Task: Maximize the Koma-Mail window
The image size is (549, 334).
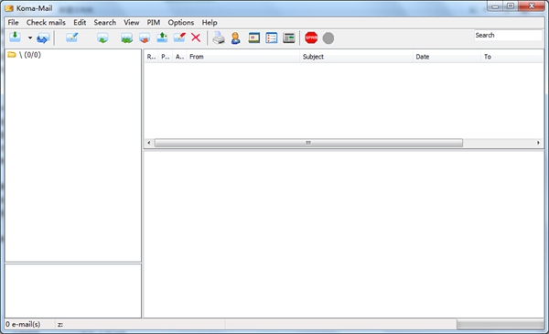Action: pyautogui.click(x=511, y=6)
